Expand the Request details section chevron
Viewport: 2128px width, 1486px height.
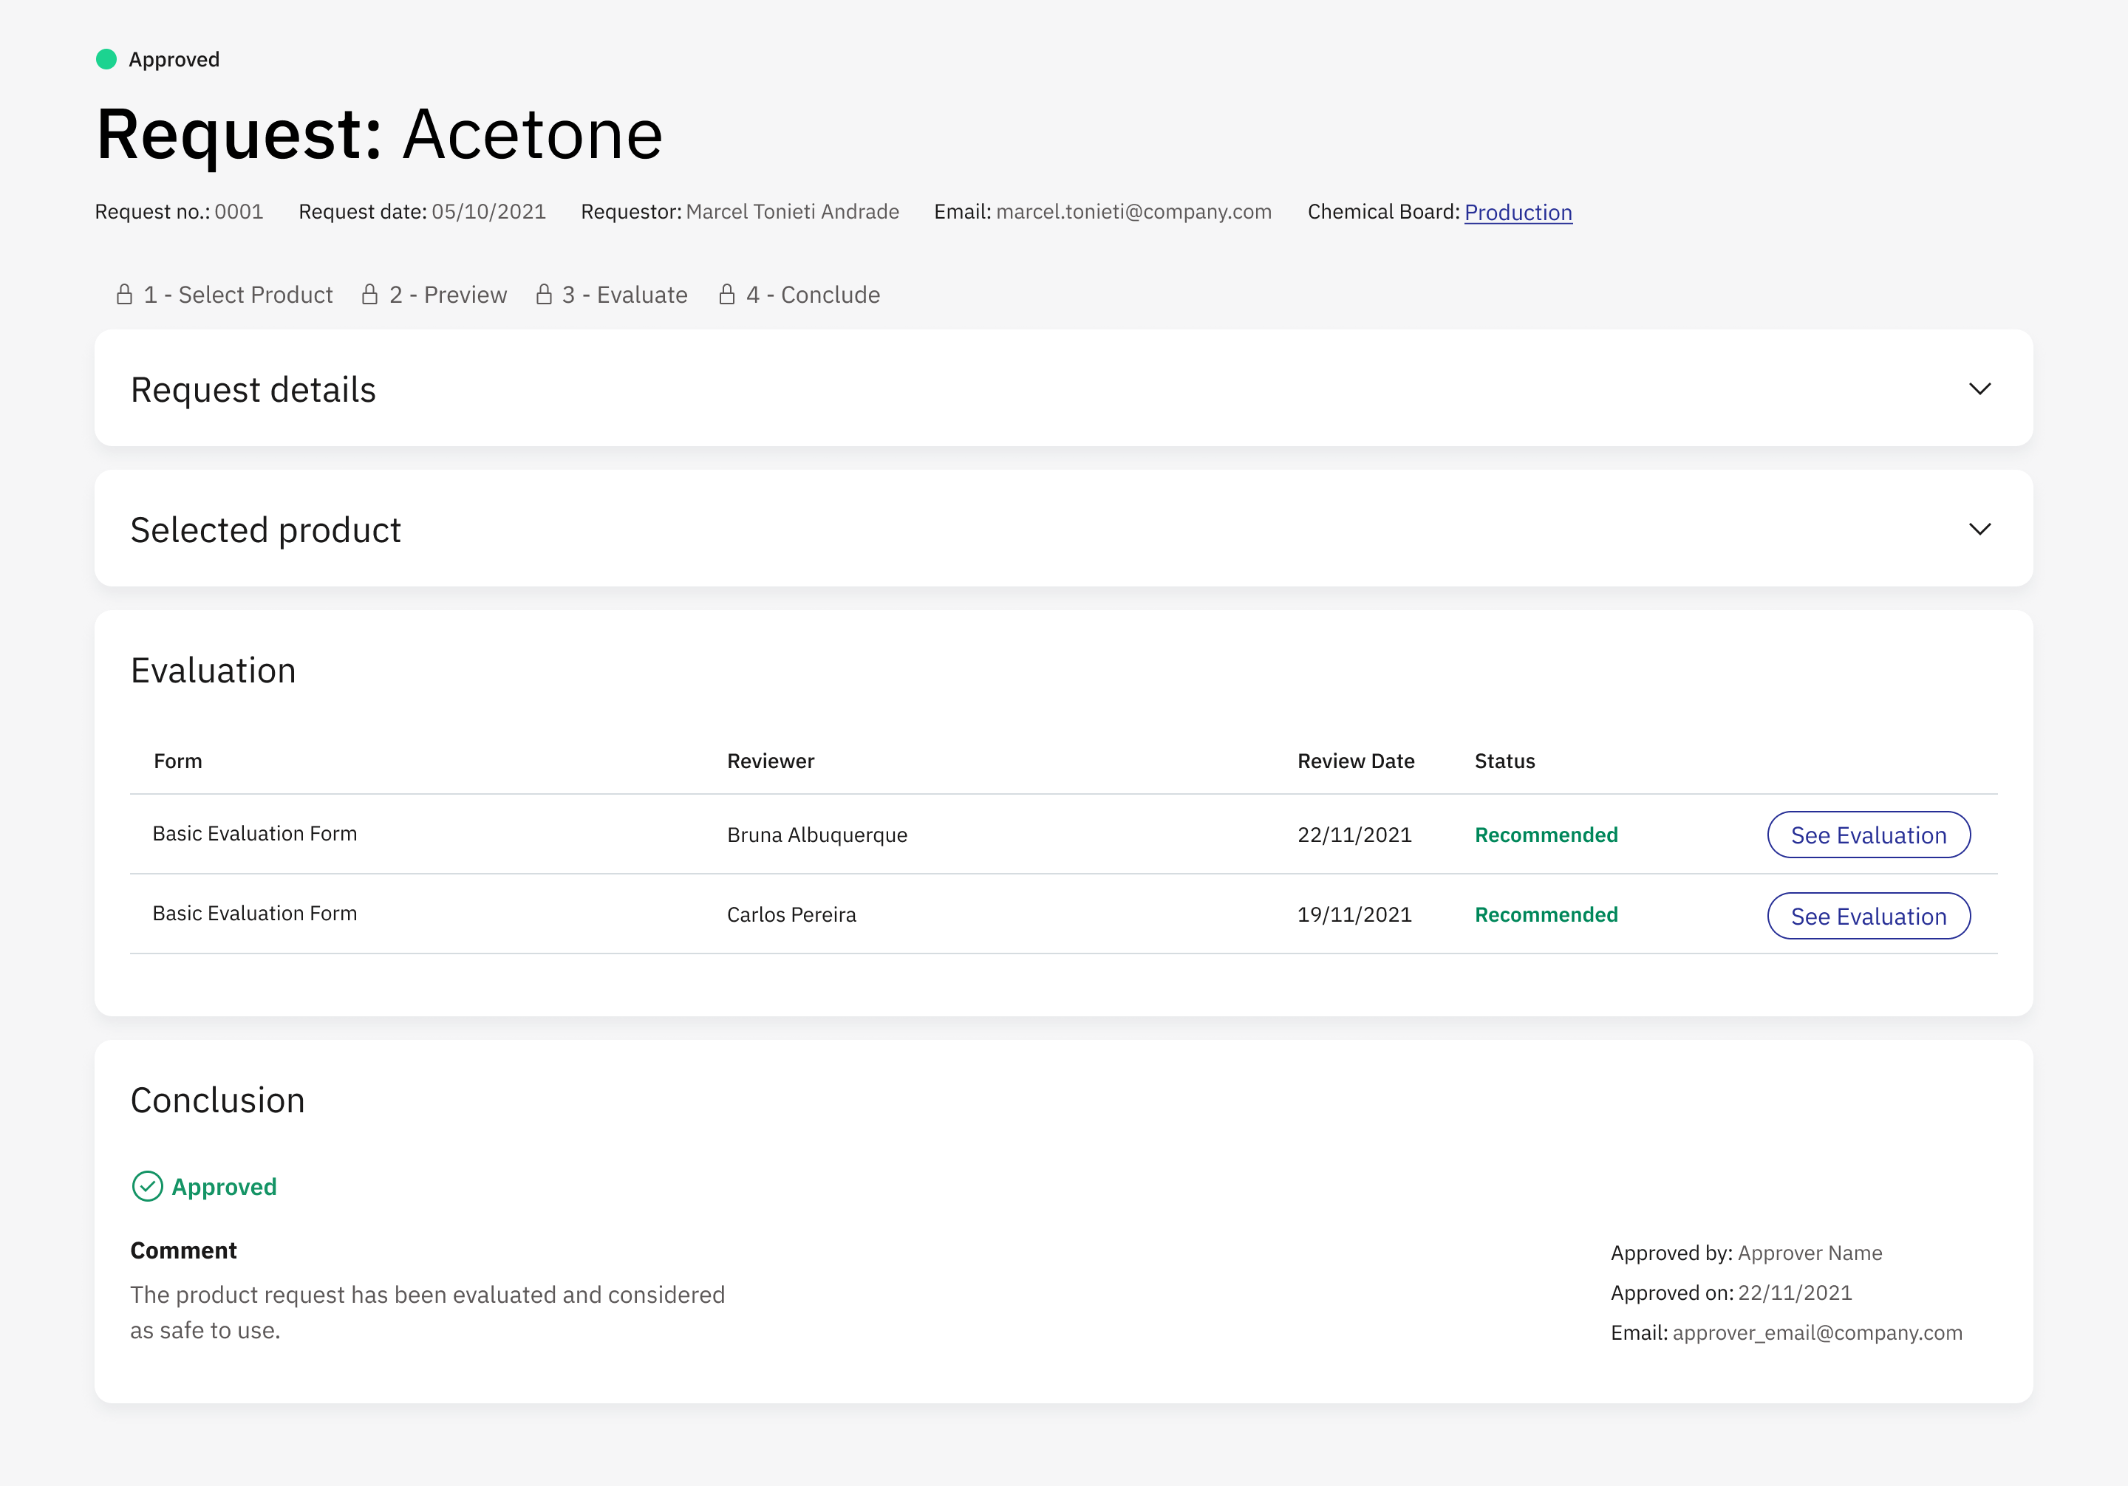click(x=1979, y=389)
